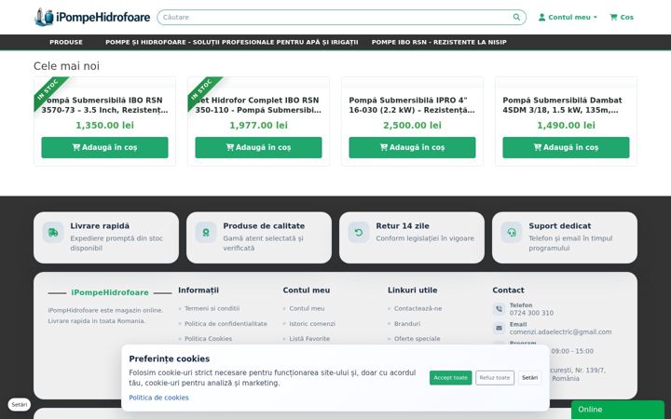The width and height of the screenshot is (671, 419).
Task: Click the footer iPompeHidrofoare brand title
Action: click(110, 292)
